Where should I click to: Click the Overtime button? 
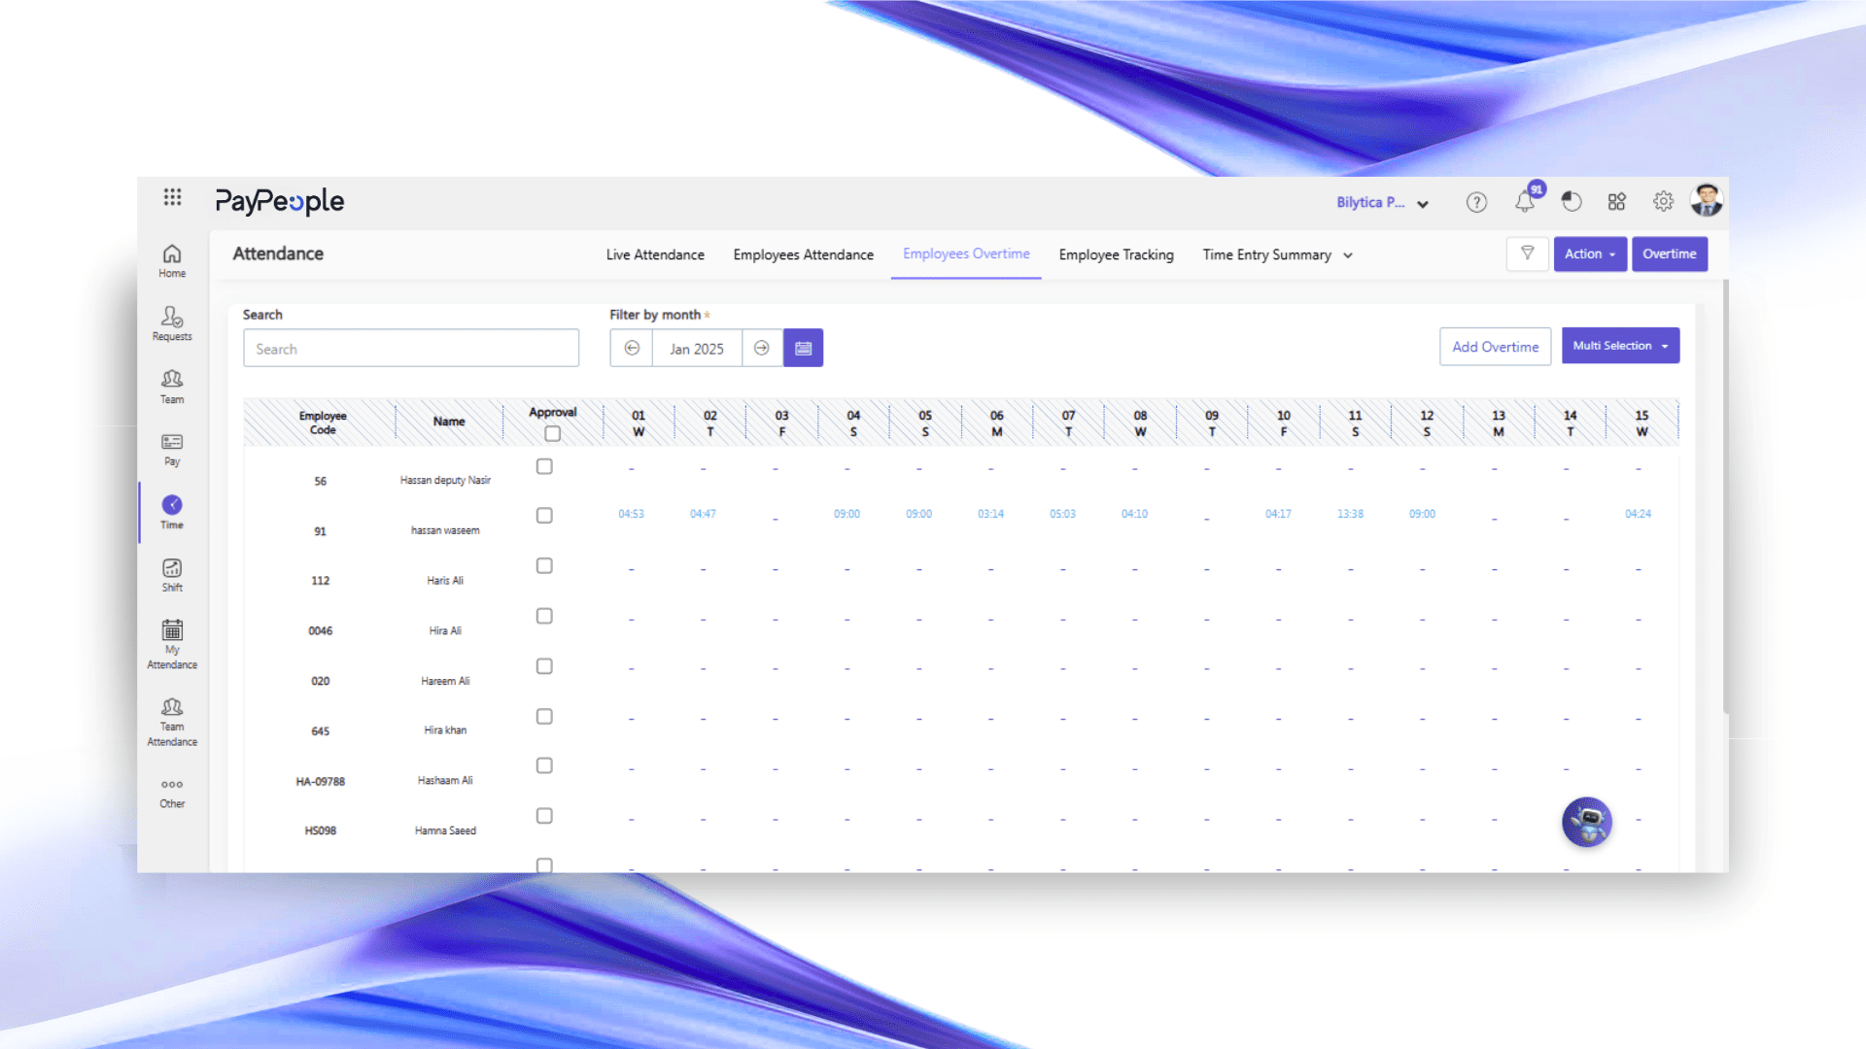1669,254
